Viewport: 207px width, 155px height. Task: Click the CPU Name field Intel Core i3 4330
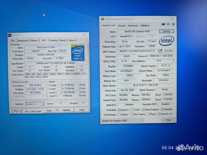46,47
